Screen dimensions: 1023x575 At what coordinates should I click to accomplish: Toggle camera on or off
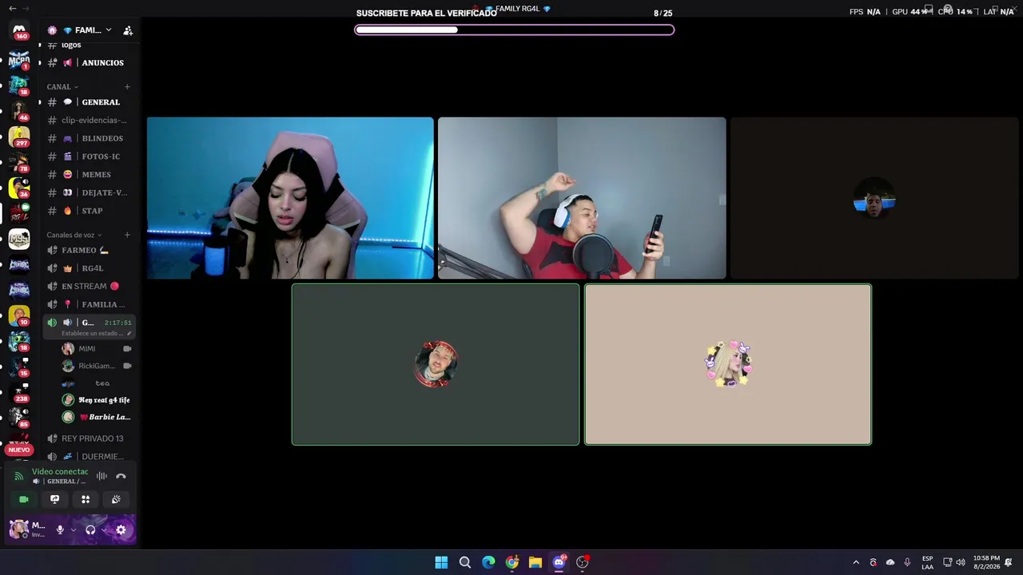(x=24, y=499)
